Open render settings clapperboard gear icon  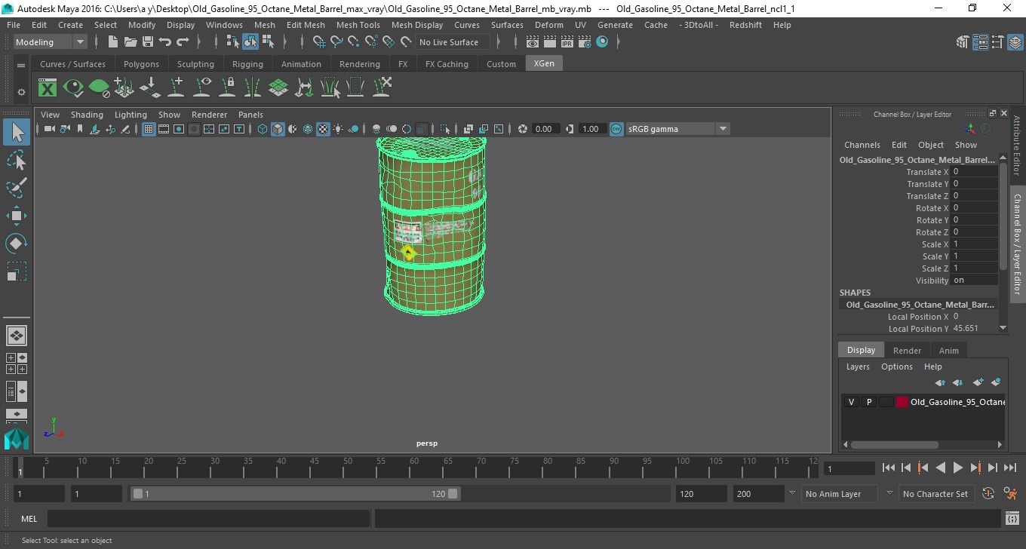(585, 42)
